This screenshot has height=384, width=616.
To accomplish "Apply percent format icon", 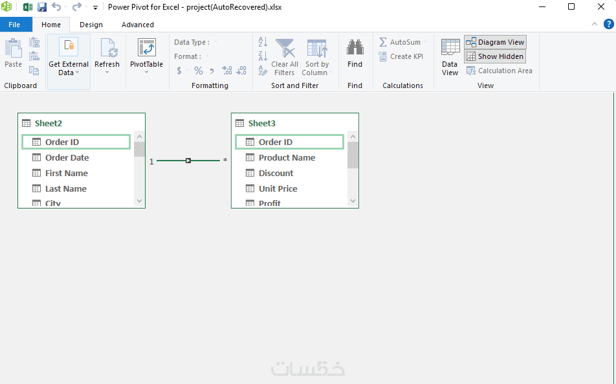I will point(199,71).
